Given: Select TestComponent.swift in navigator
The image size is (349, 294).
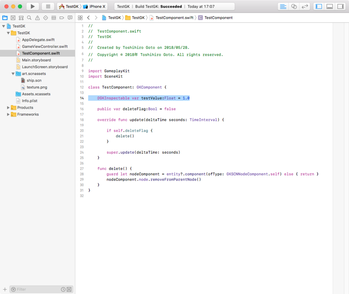Looking at the screenshot, I should [x=37, y=53].
